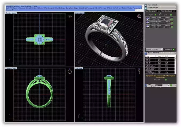Click the green Save Report go button
This screenshot has height=127, width=181.
pos(171,15)
